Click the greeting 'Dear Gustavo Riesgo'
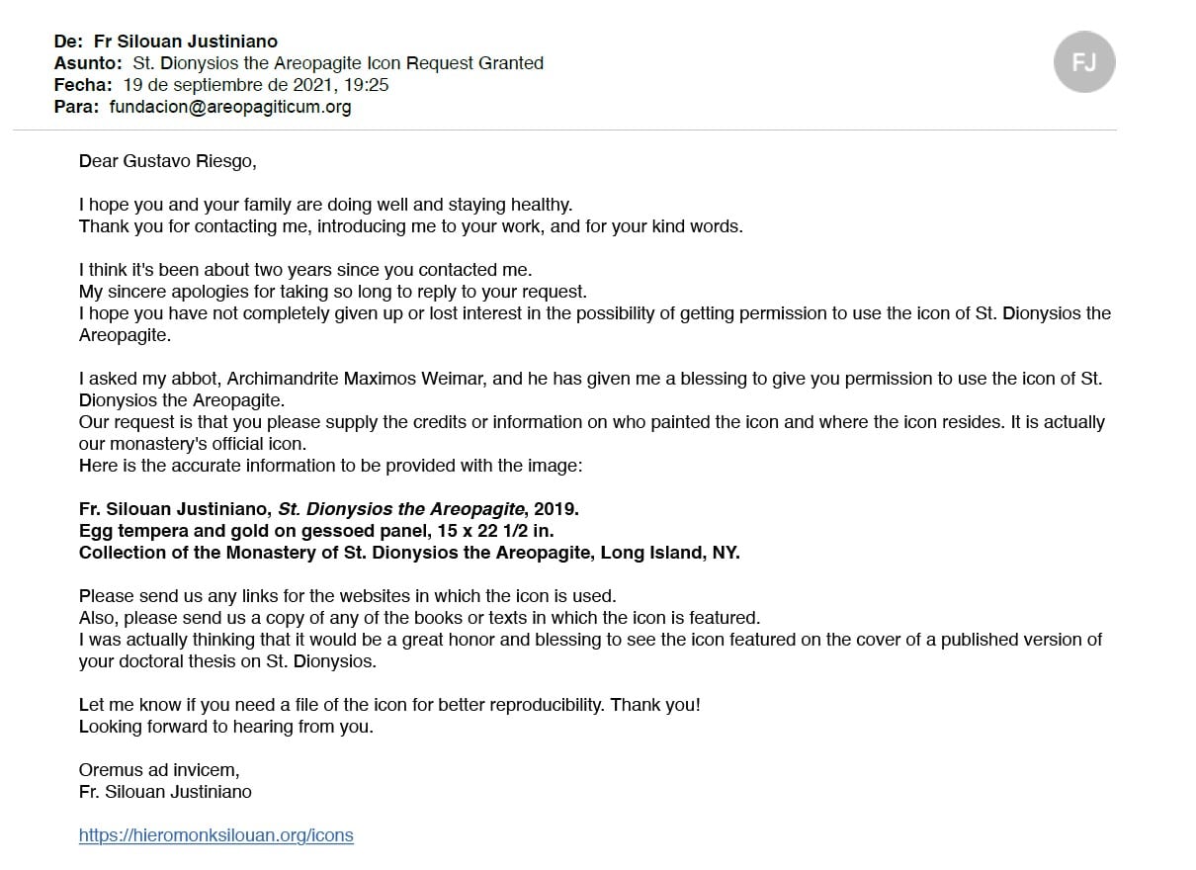This screenshot has width=1196, height=870. coord(167,161)
